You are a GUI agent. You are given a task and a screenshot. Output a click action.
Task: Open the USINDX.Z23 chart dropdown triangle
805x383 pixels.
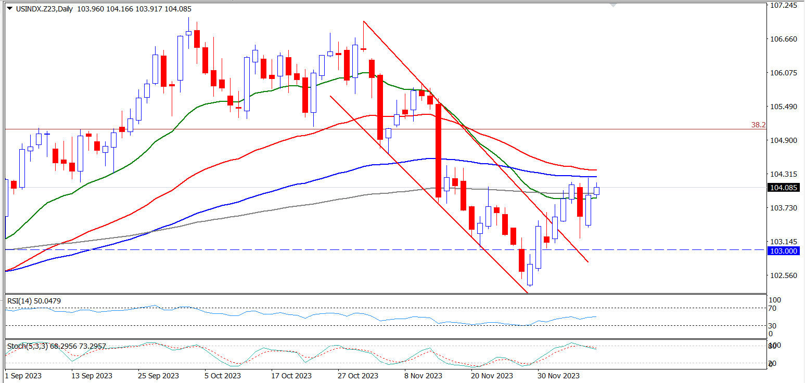[9, 9]
